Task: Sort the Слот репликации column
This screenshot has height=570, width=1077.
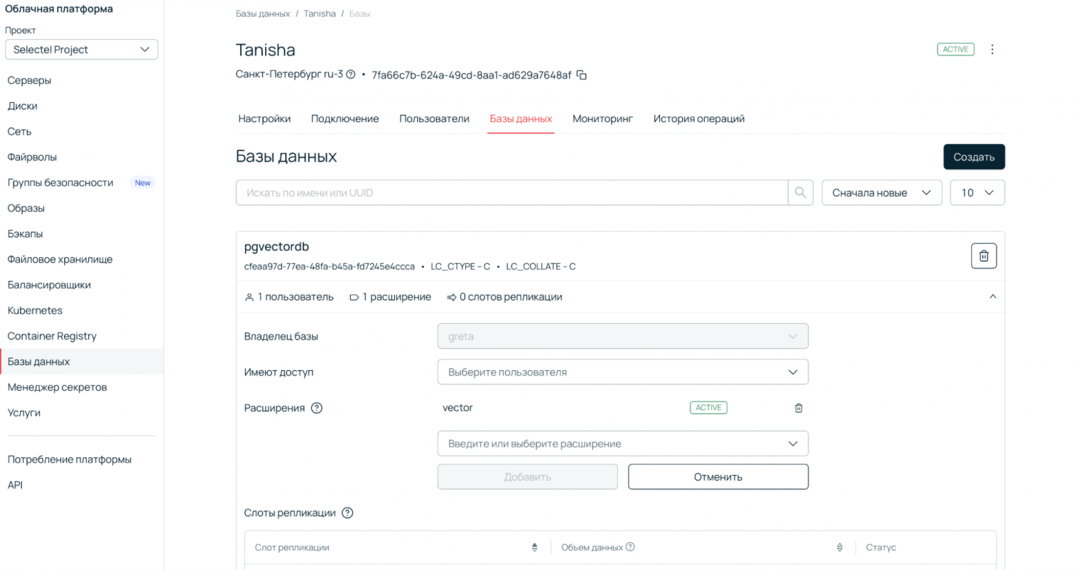Action: (534, 547)
